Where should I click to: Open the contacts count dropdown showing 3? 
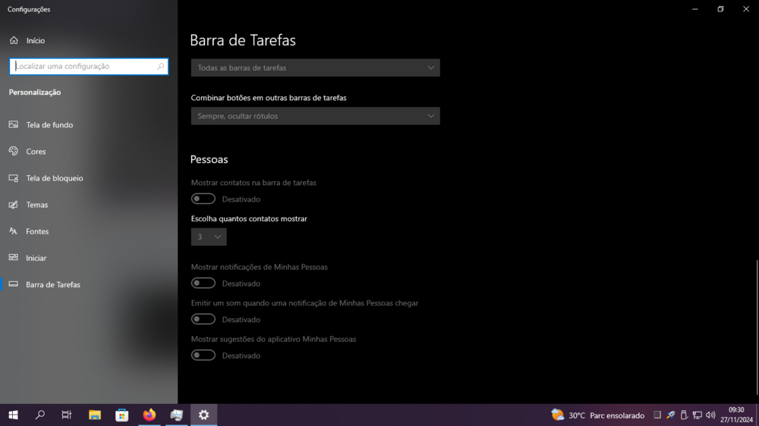tap(209, 237)
